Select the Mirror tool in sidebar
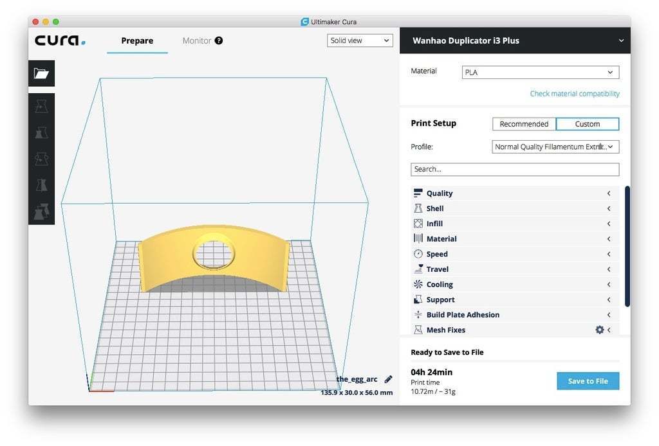Screen dimensions: 659x446 41,185
